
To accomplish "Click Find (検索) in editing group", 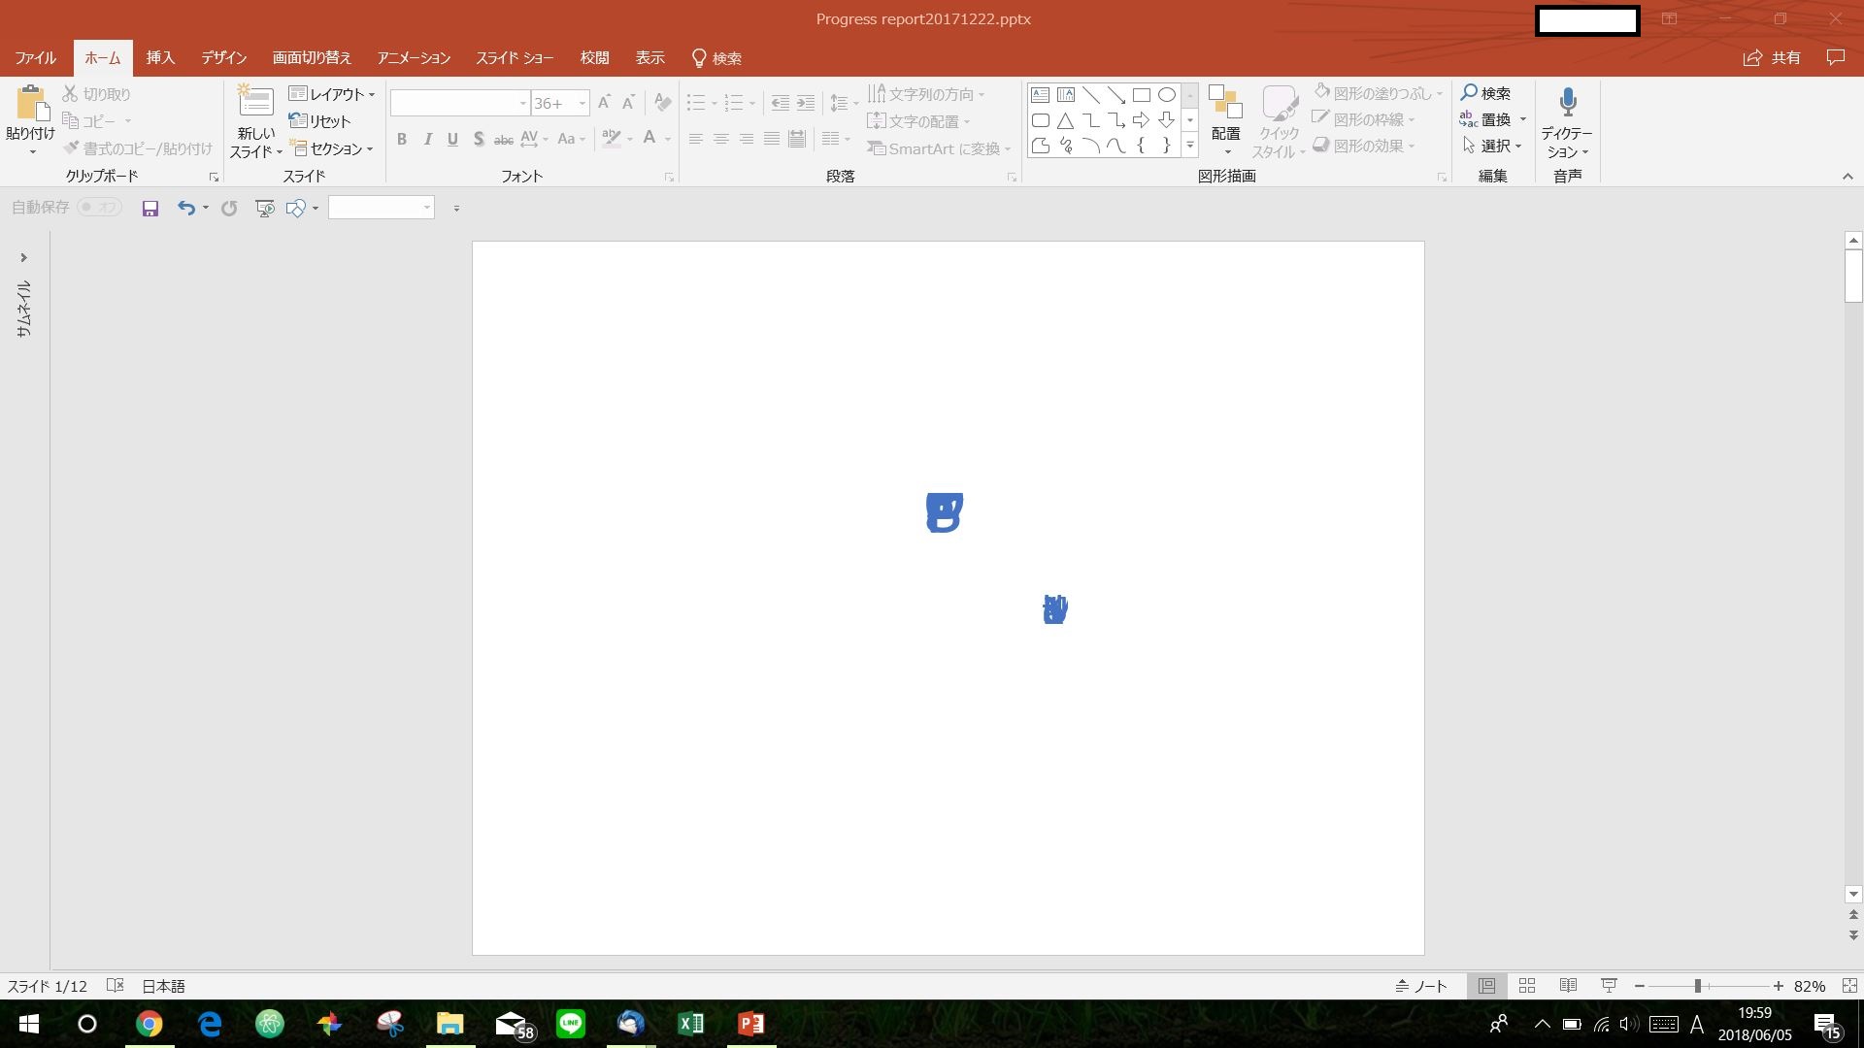I will [1485, 93].
